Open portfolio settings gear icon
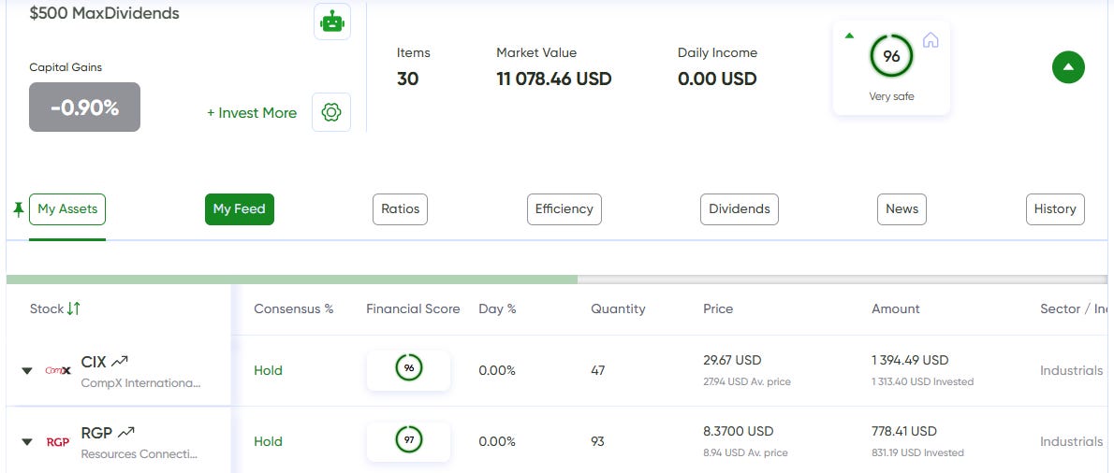The image size is (1114, 473). tap(331, 112)
